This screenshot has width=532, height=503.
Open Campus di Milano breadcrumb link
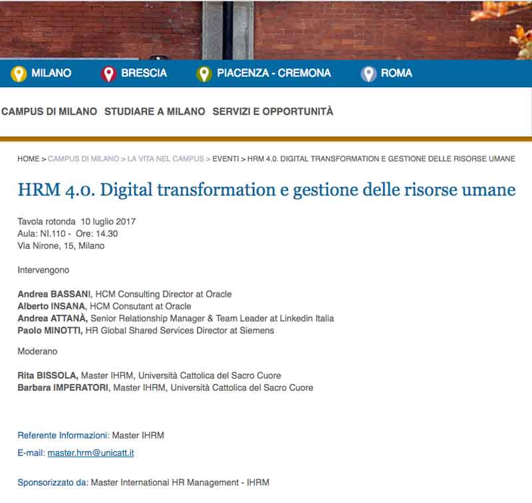click(84, 159)
